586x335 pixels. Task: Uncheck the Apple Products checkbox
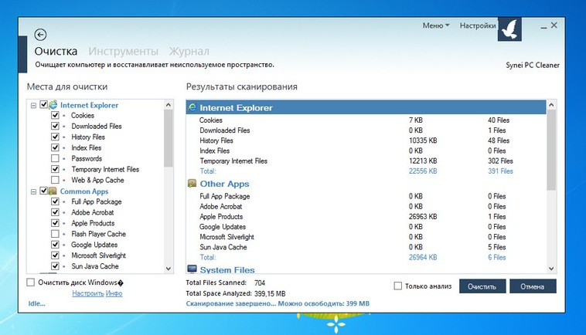tap(55, 223)
